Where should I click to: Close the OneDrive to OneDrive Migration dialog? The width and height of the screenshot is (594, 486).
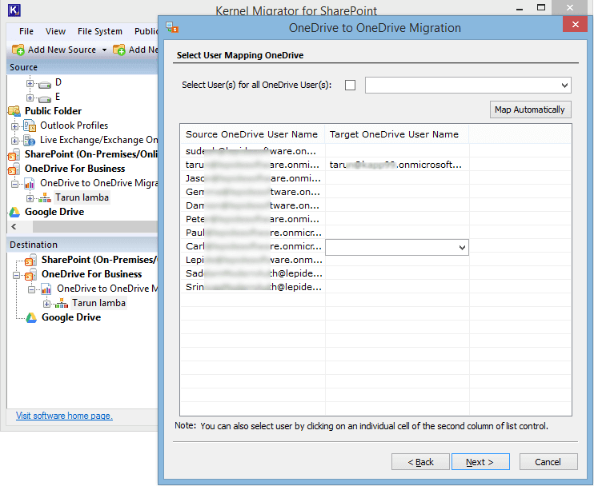575,25
